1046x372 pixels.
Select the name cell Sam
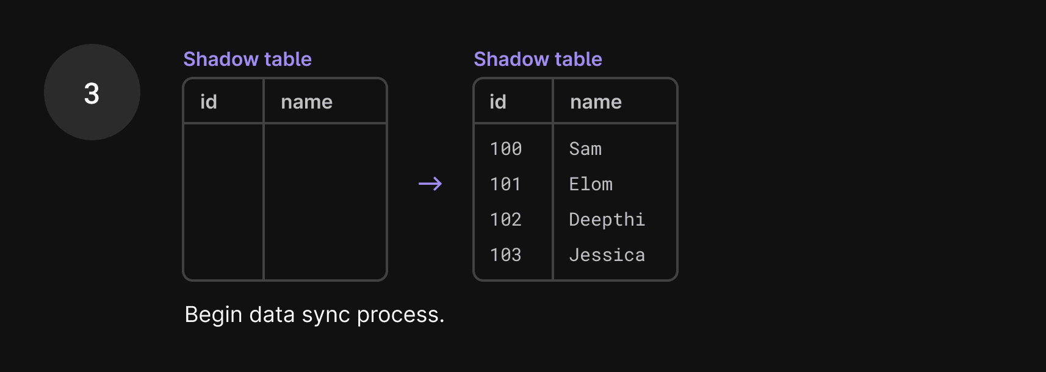pyautogui.click(x=585, y=149)
